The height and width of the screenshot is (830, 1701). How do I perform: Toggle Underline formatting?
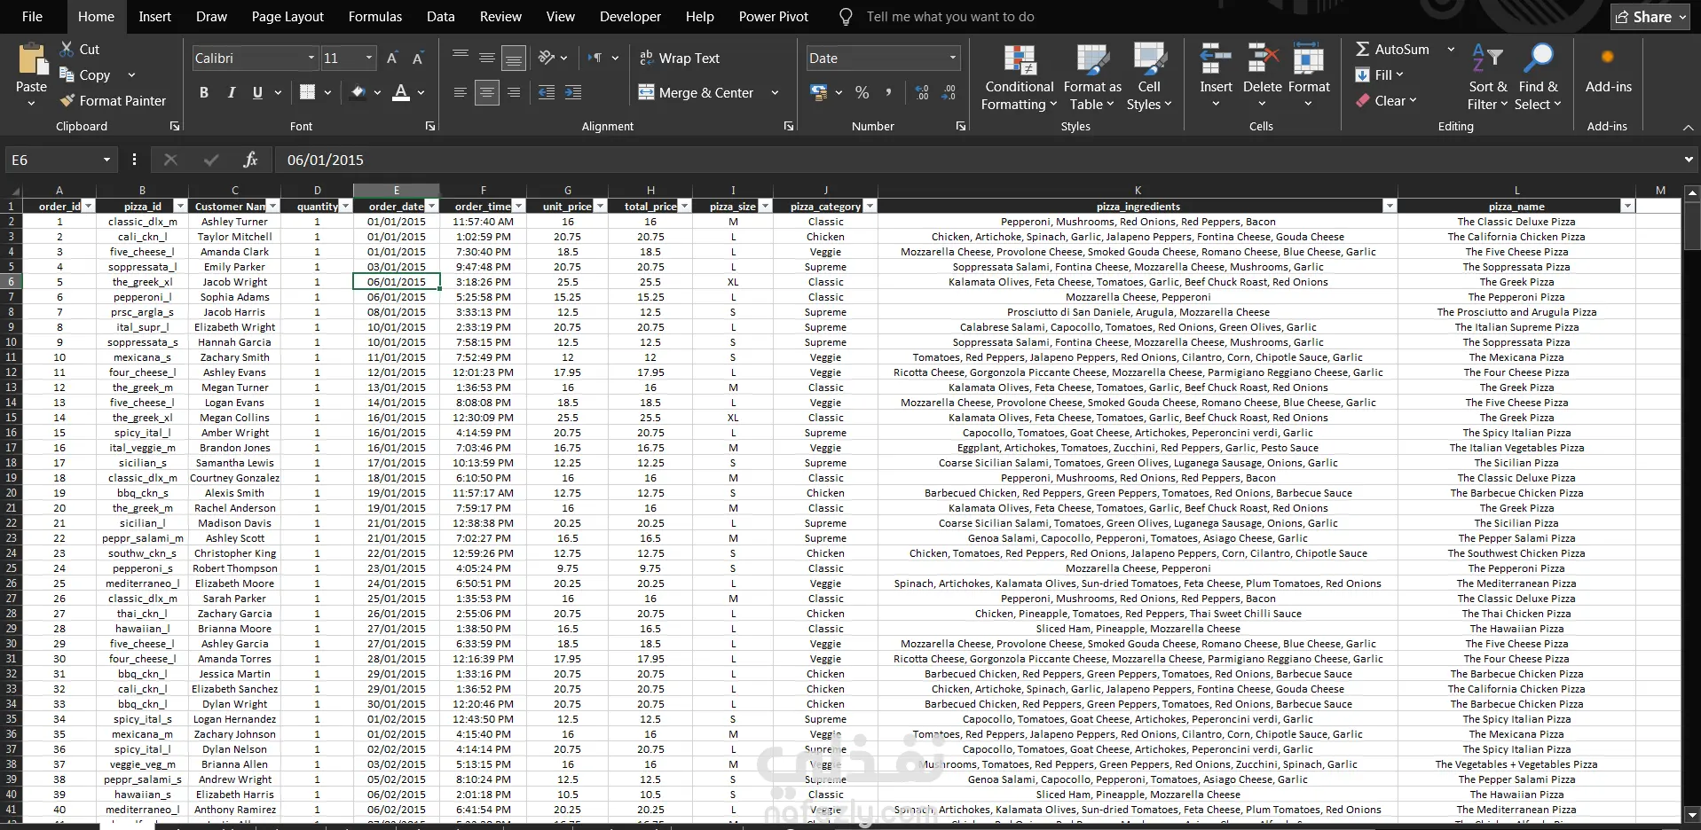tap(257, 92)
